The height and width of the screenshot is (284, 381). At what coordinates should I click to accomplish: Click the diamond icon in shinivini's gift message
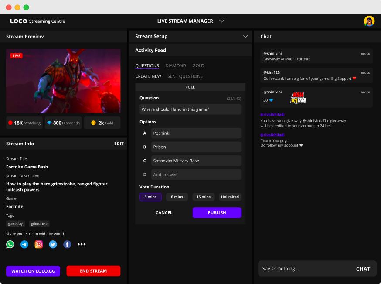click(x=271, y=100)
